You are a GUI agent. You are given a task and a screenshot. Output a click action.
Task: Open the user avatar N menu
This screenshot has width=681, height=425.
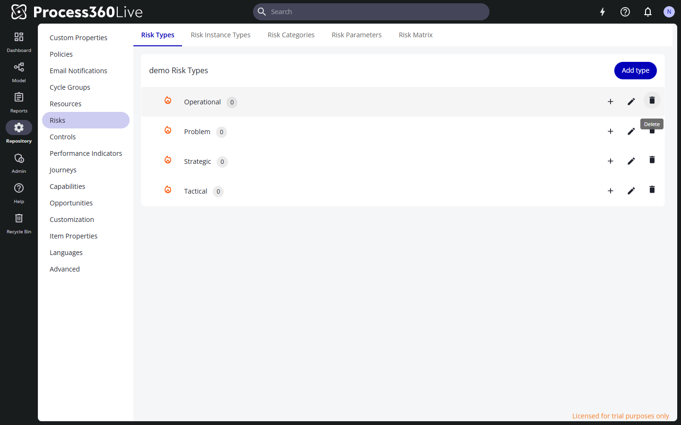[669, 12]
